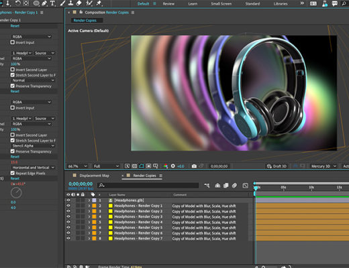Open the timeline graph editor
Image resolution: width=349 pixels, height=268 pixels.
246,186
